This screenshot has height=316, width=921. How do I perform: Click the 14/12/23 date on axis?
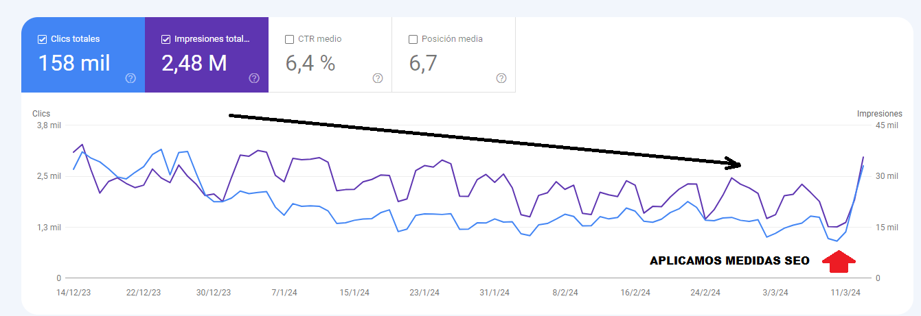click(x=73, y=293)
